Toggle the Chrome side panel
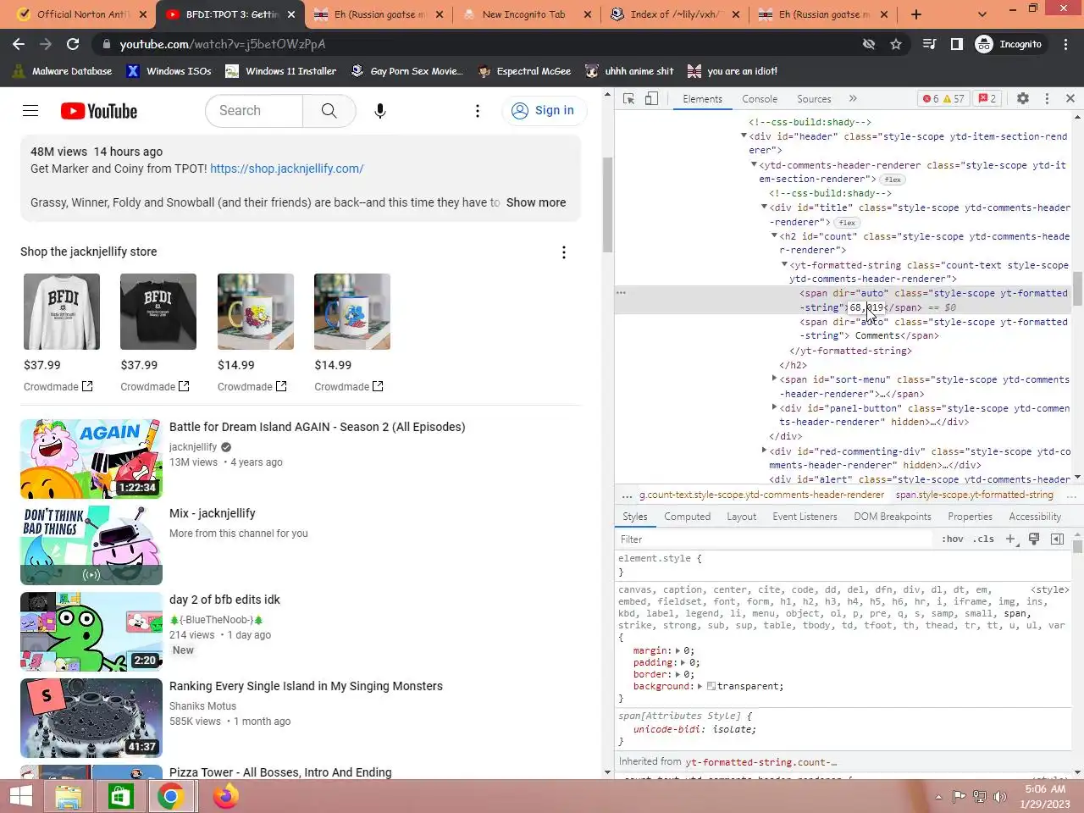 957,44
